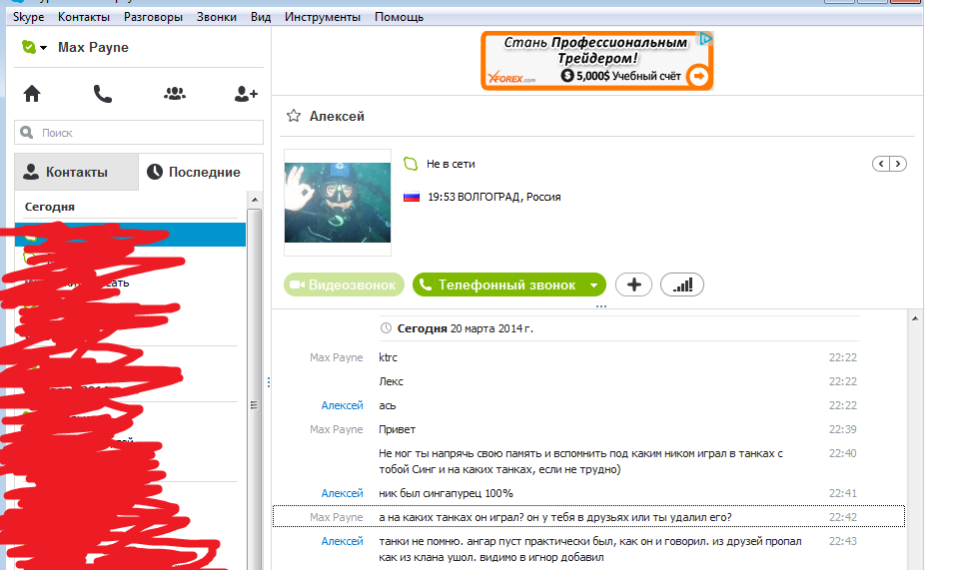Expand the Телефонный звонок dropdown arrow
Viewport: 959px width, 570px height.
pyautogui.click(x=595, y=285)
